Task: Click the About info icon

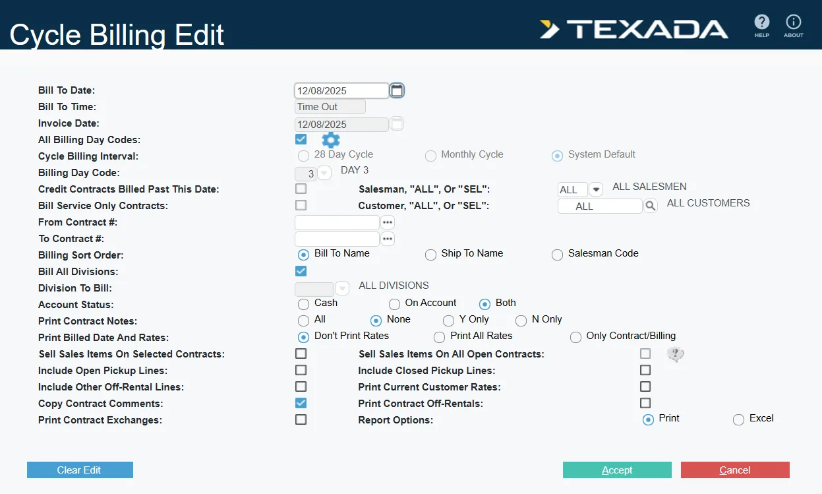Action: tap(793, 23)
